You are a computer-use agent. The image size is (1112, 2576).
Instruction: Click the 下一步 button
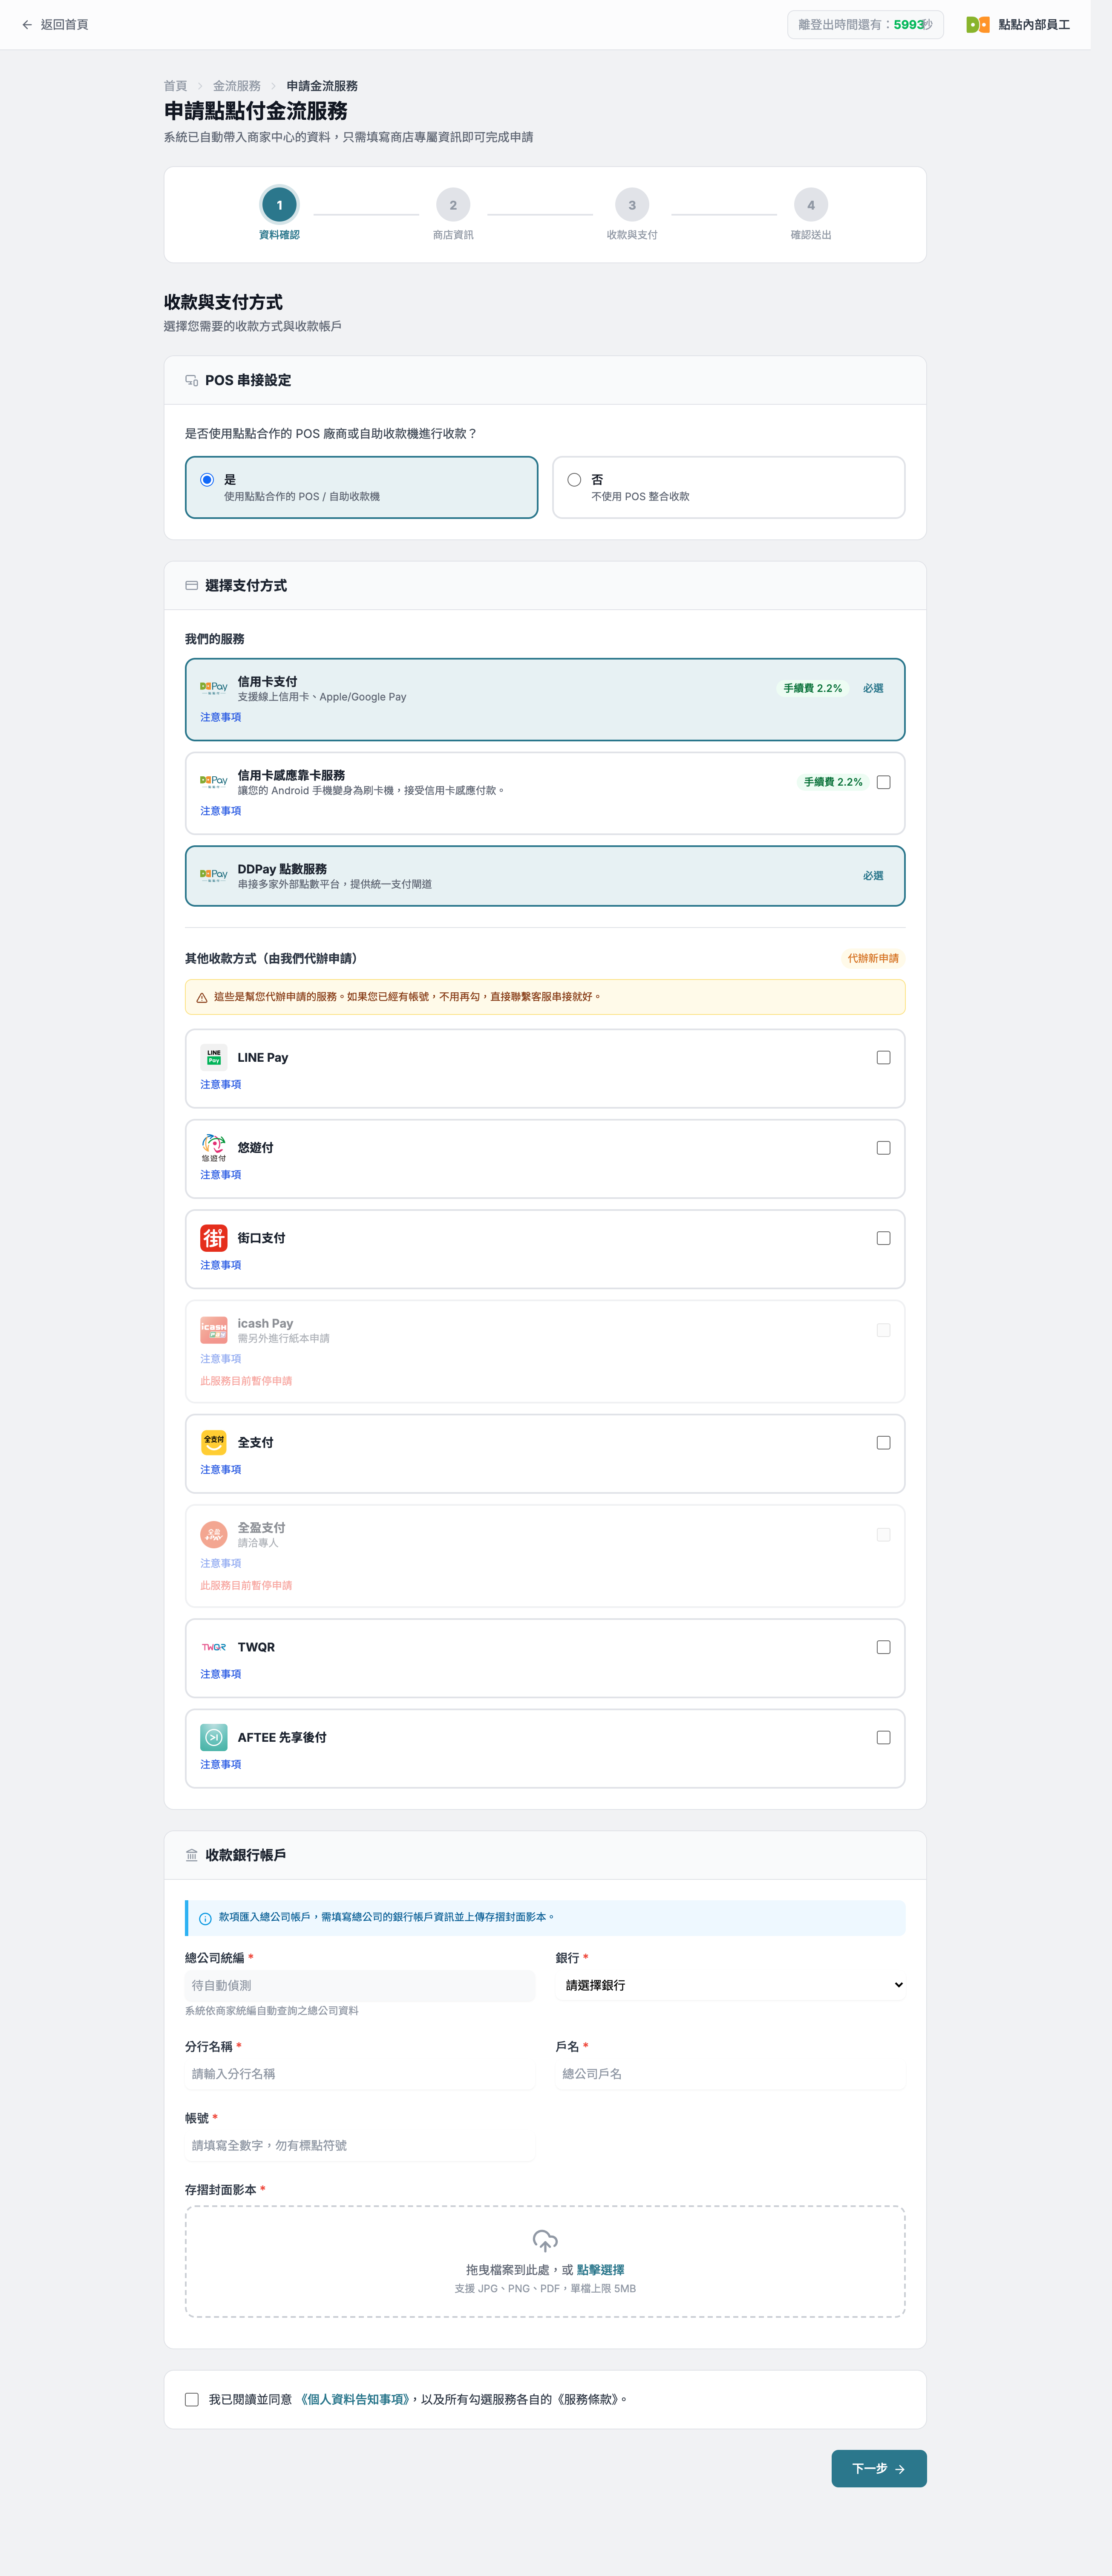879,2468
